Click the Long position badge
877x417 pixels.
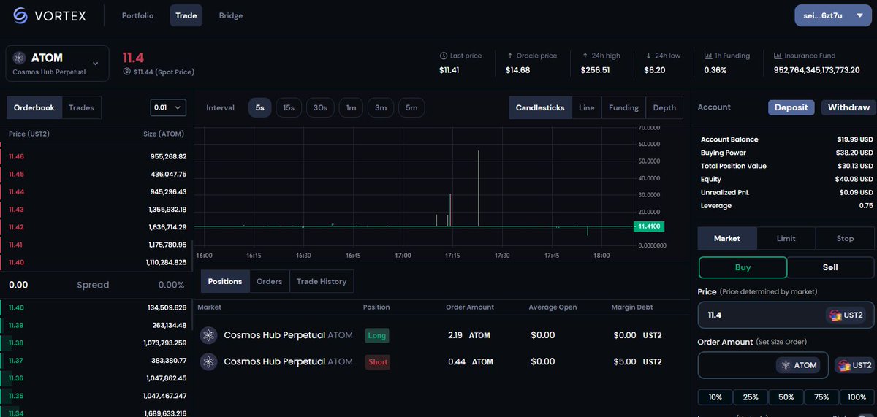(377, 335)
